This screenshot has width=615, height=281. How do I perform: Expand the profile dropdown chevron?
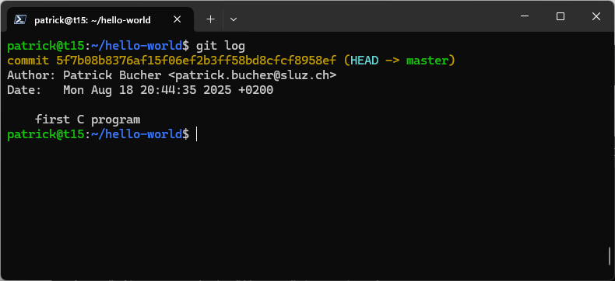tap(234, 19)
